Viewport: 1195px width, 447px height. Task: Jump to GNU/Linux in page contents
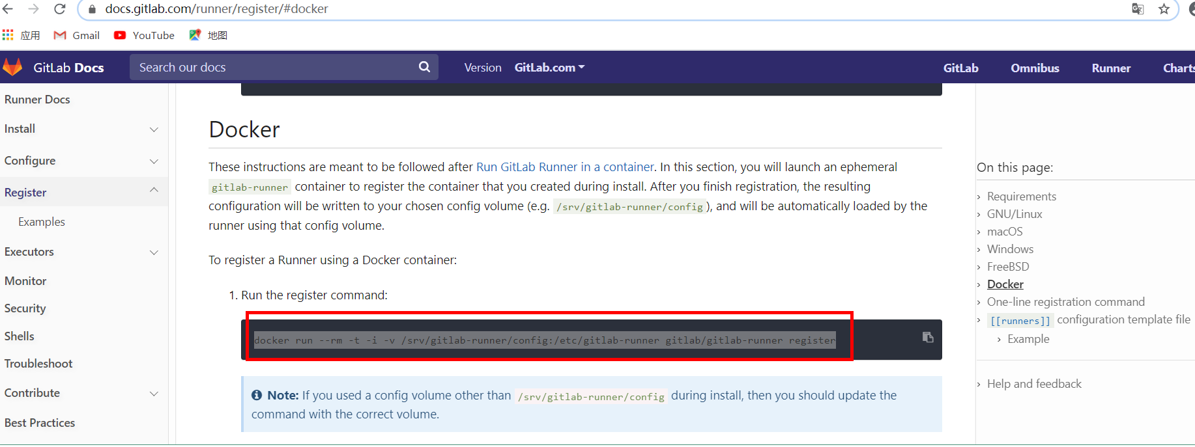pos(1015,214)
